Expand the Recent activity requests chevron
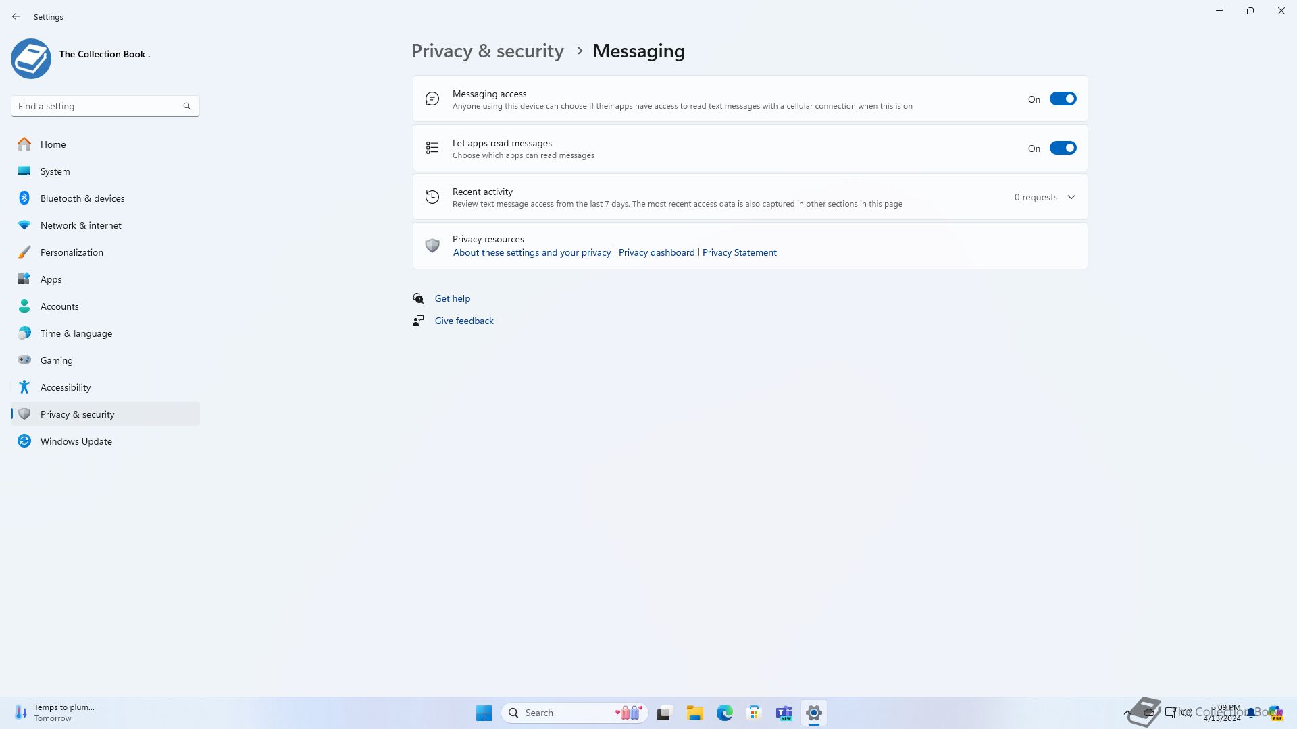 tap(1071, 198)
